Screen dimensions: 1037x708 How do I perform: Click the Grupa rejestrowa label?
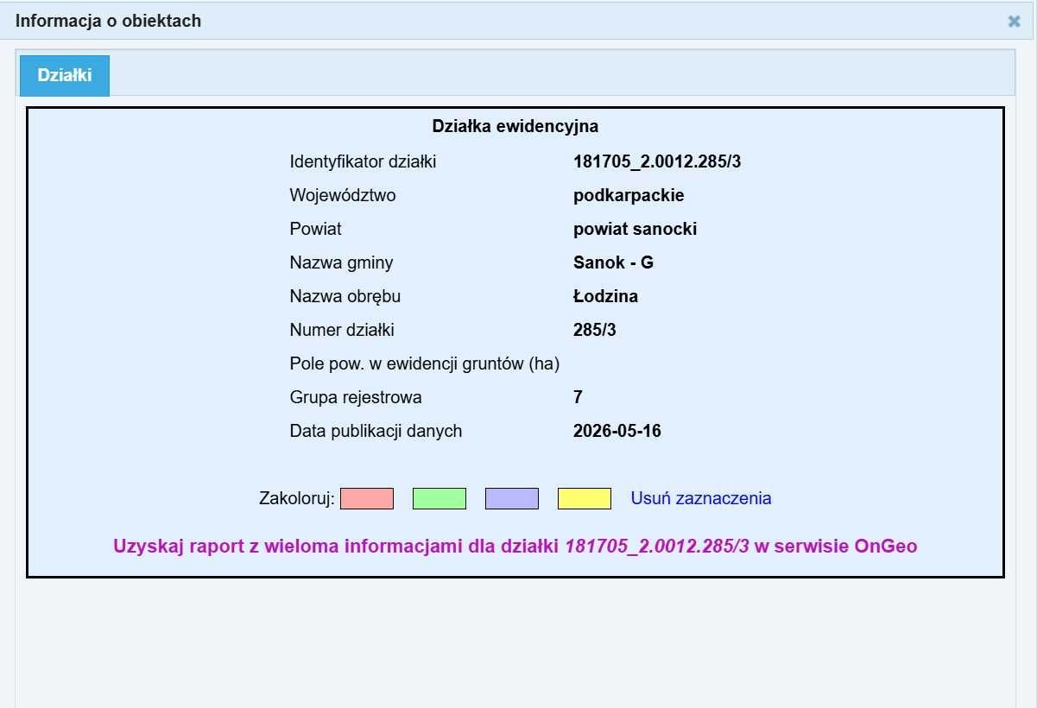(x=356, y=397)
